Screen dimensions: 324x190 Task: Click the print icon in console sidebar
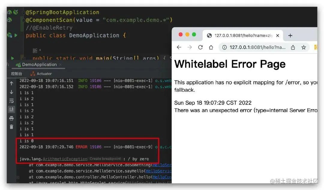12,118
